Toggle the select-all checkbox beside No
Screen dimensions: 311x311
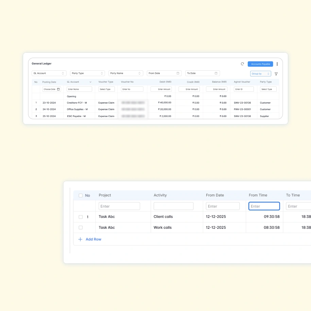click(81, 195)
